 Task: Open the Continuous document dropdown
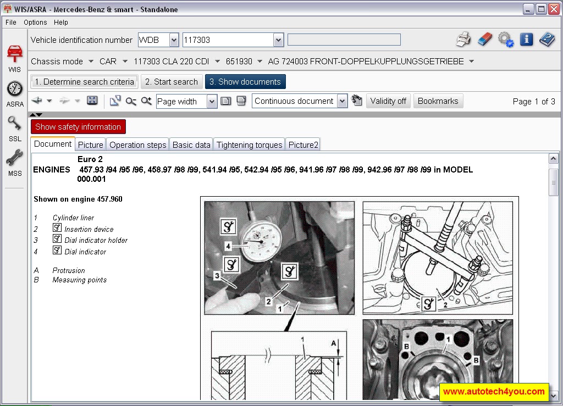[342, 101]
